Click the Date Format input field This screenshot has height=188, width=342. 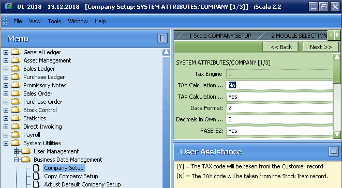click(279, 108)
